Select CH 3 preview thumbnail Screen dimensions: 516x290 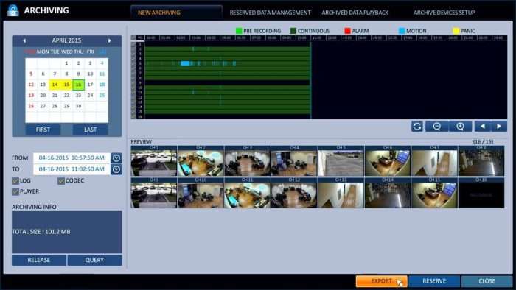247,161
